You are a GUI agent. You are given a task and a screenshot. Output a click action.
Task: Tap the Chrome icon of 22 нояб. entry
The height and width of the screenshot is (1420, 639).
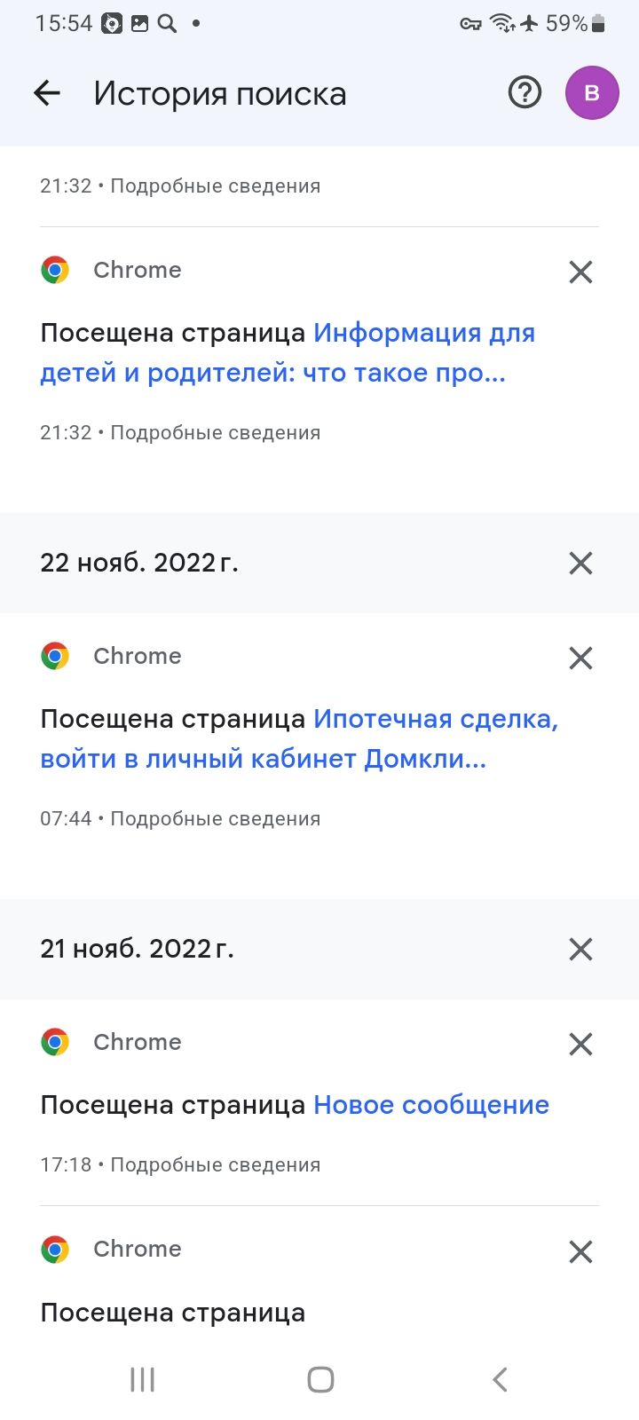tap(55, 656)
